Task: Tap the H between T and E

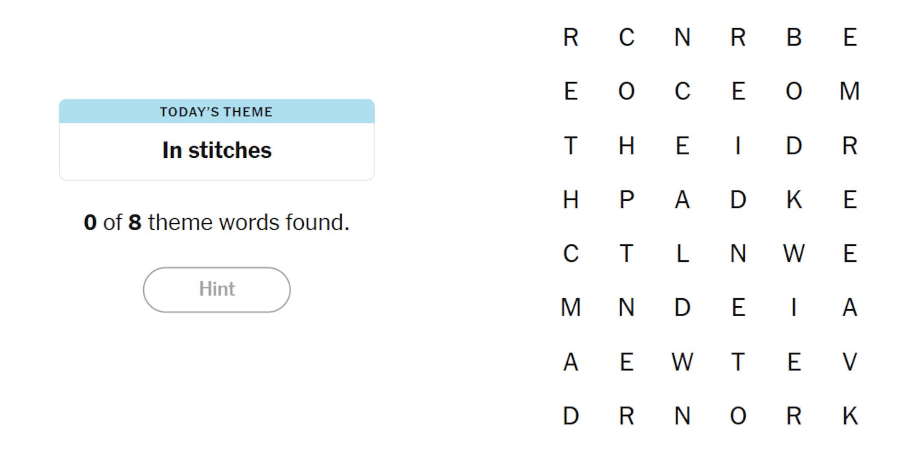Action: [x=627, y=146]
